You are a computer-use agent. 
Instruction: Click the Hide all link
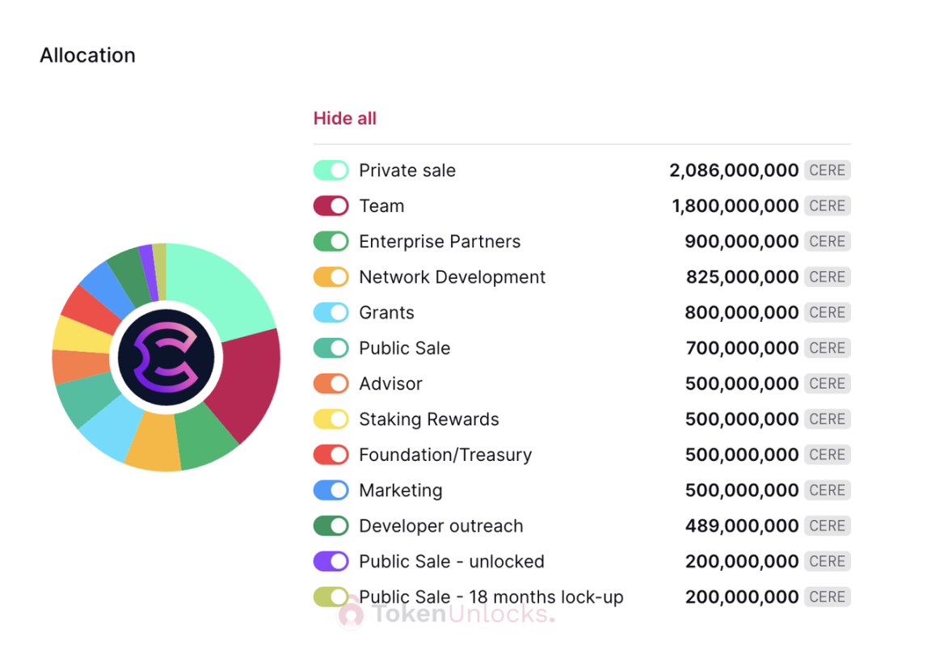click(x=345, y=118)
